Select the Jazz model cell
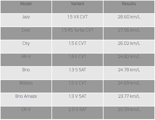The image size is (155, 120). pyautogui.click(x=26, y=20)
